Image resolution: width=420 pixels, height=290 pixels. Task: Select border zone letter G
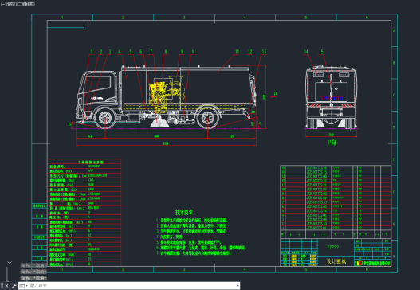click(394, 224)
